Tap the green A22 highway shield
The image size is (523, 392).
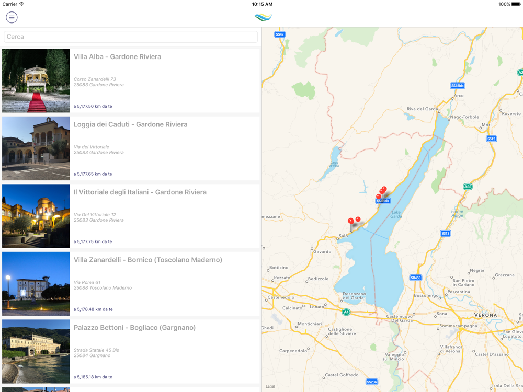(x=468, y=187)
